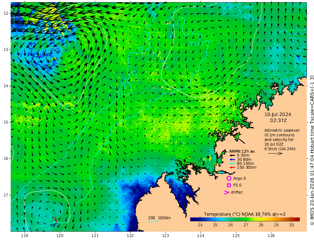The width and height of the screenshot is (314, 242).
Task: Click the blue mooring arrow near 120°E
Action: click(55, 225)
